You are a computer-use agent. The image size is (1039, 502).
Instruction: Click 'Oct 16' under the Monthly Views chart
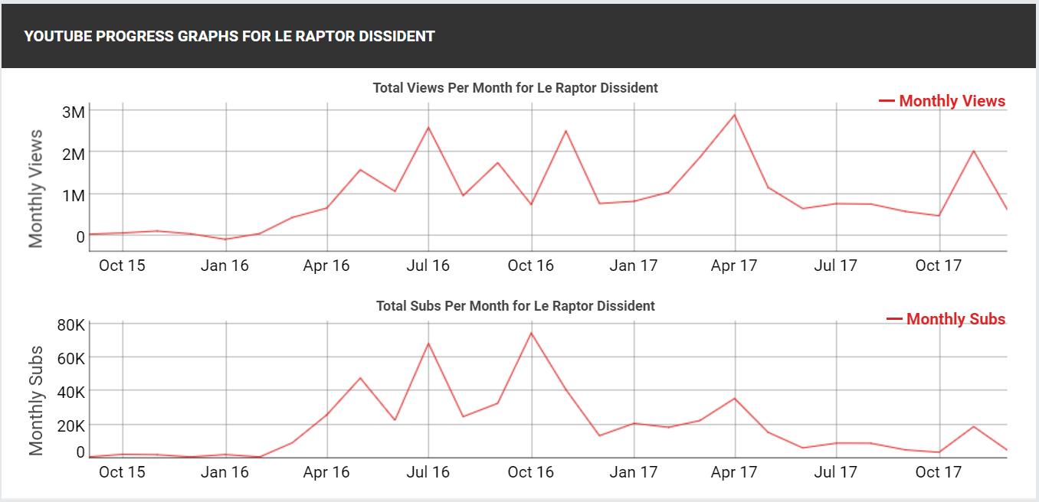[x=531, y=266]
